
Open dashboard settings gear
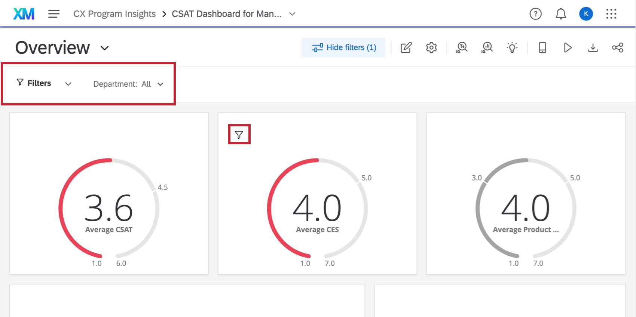[x=431, y=47]
